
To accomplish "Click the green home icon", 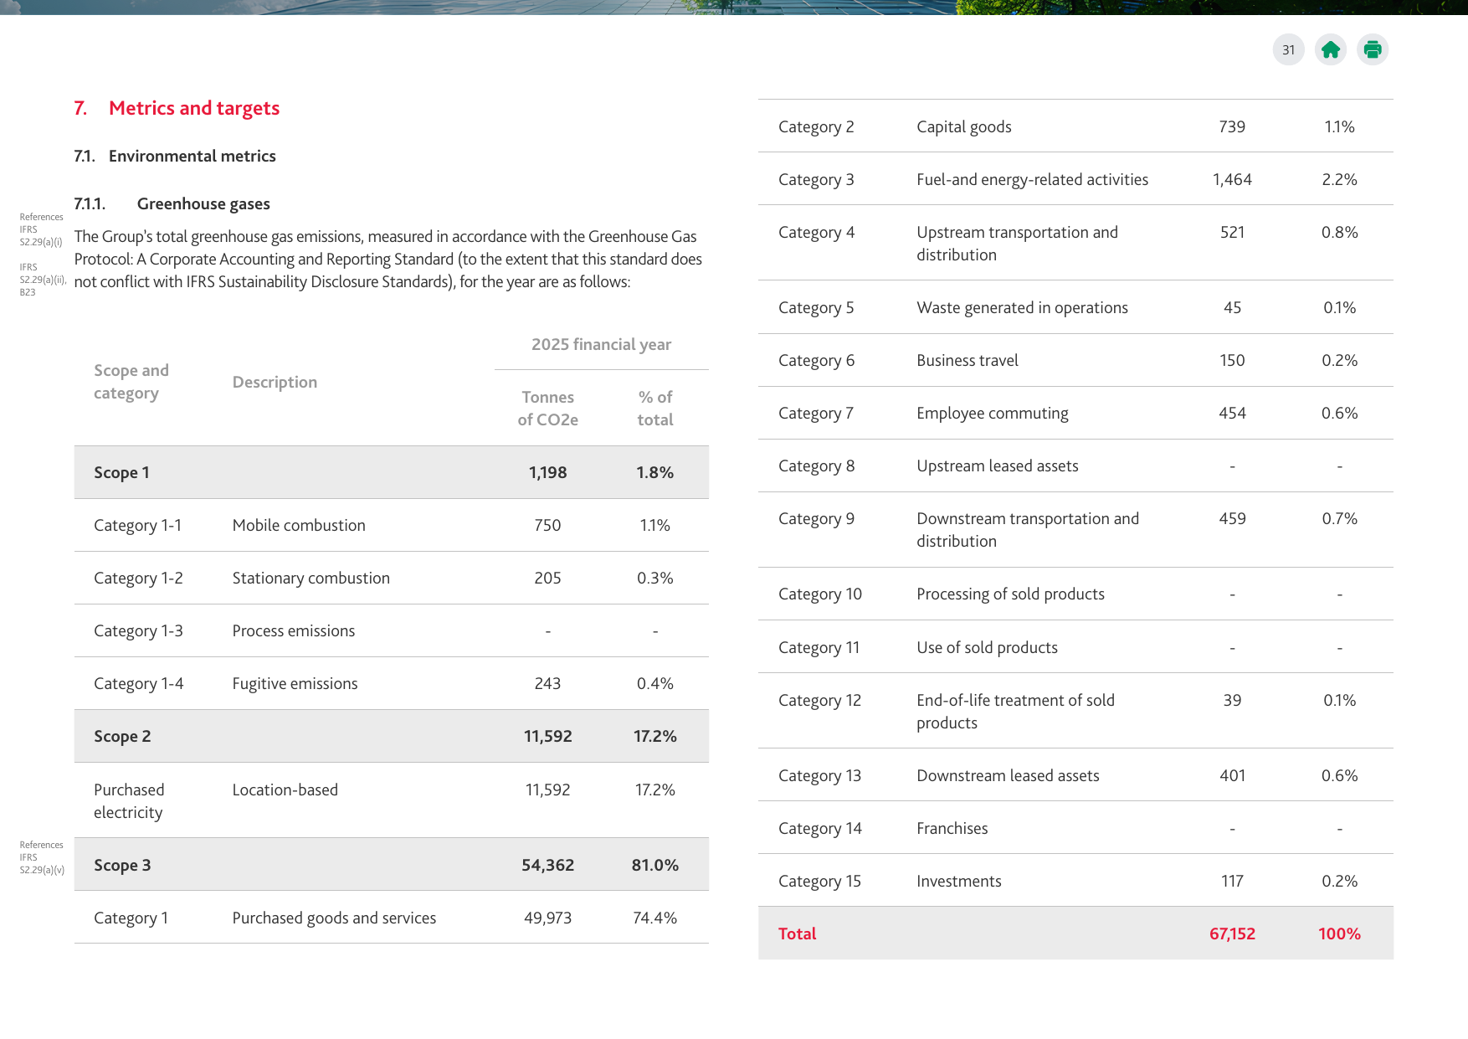I will click(x=1331, y=50).
